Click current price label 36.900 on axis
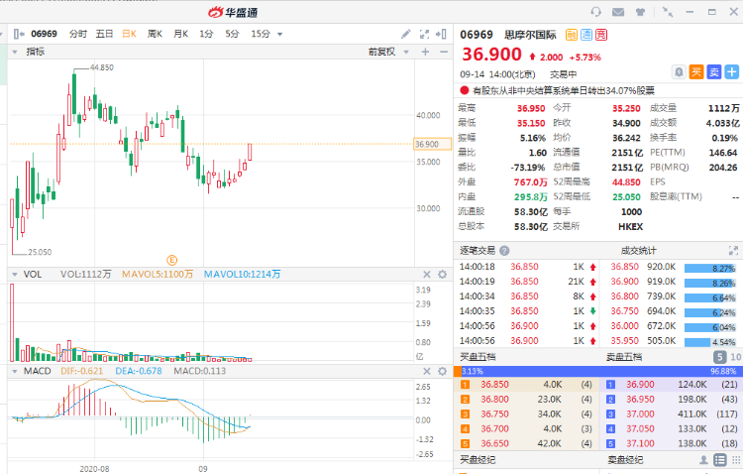 [433, 144]
